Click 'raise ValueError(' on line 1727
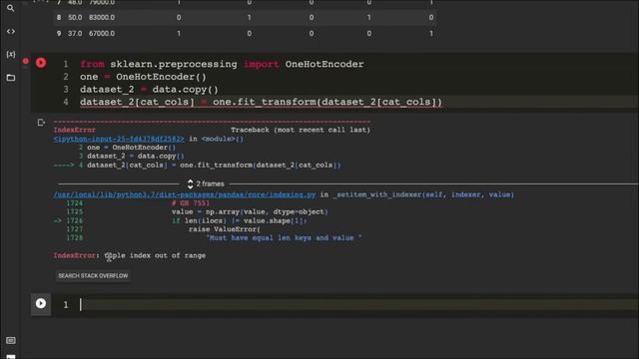 click(x=224, y=229)
